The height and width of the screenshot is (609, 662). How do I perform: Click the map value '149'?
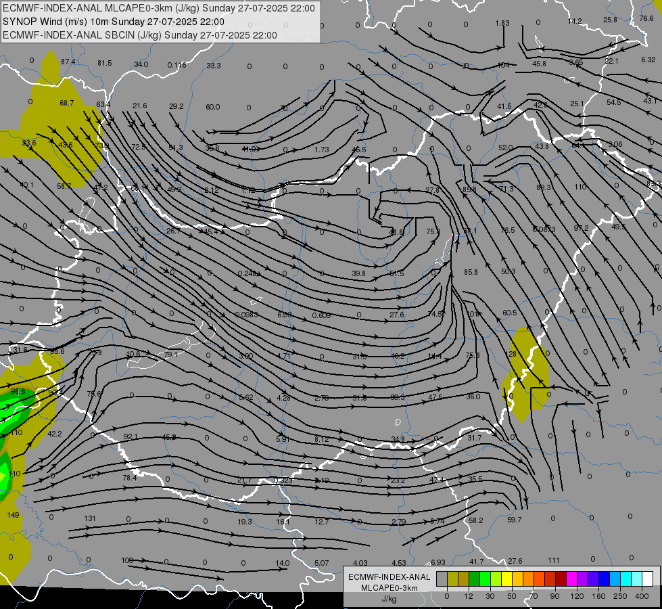click(x=13, y=515)
